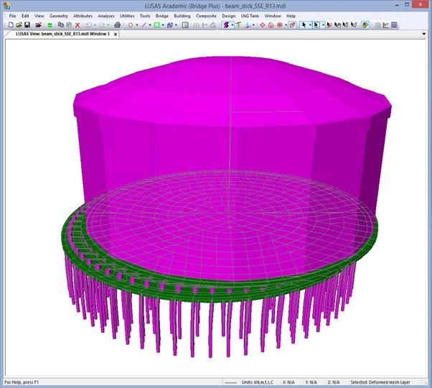Select the new Point circle tool

pos(131,25)
